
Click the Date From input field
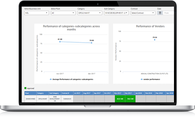(x=168, y=13)
